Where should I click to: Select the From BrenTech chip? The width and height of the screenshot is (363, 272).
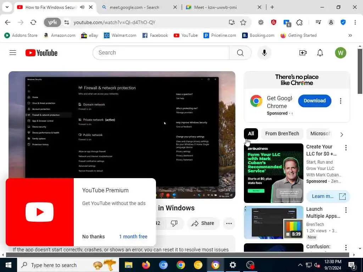[282, 134]
